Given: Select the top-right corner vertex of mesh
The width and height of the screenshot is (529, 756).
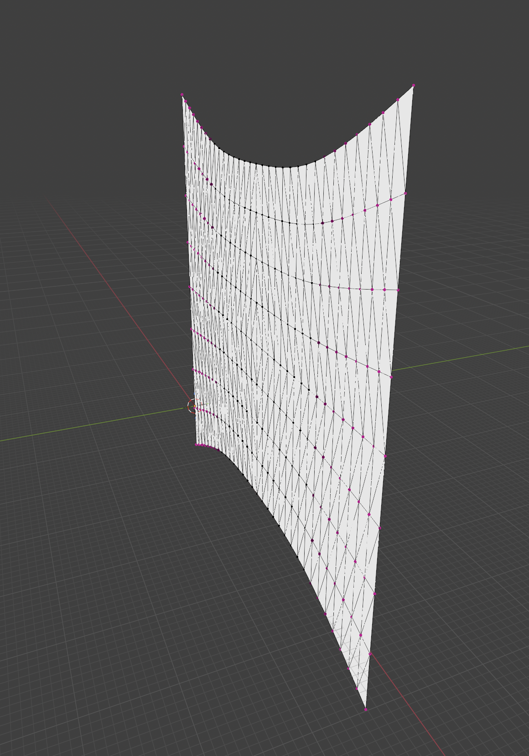Looking at the screenshot, I should coord(413,85).
